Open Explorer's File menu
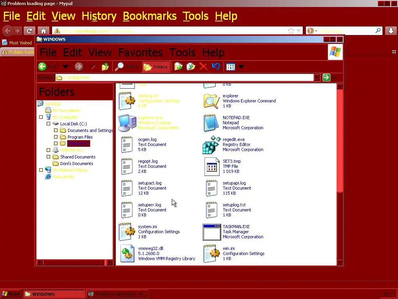 pos(48,53)
